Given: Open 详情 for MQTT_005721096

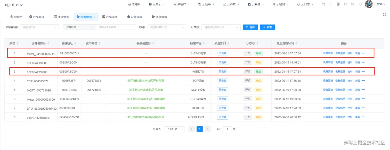Looking at the screenshot, I should [x=357, y=90].
